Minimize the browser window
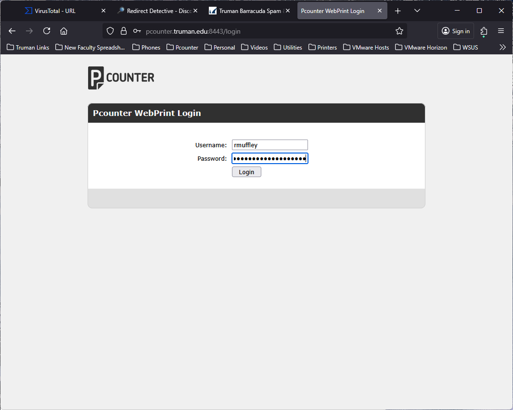Image resolution: width=513 pixels, height=410 pixels. tap(457, 11)
